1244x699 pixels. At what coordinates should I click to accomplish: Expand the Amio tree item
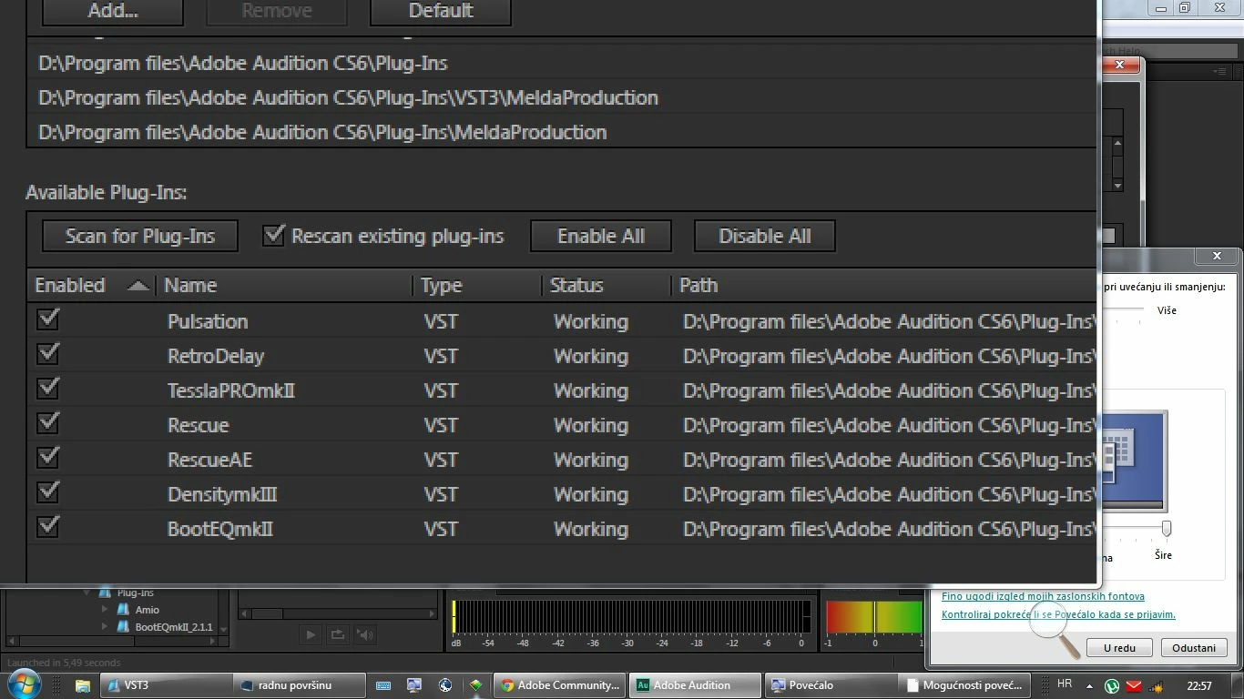point(105,610)
